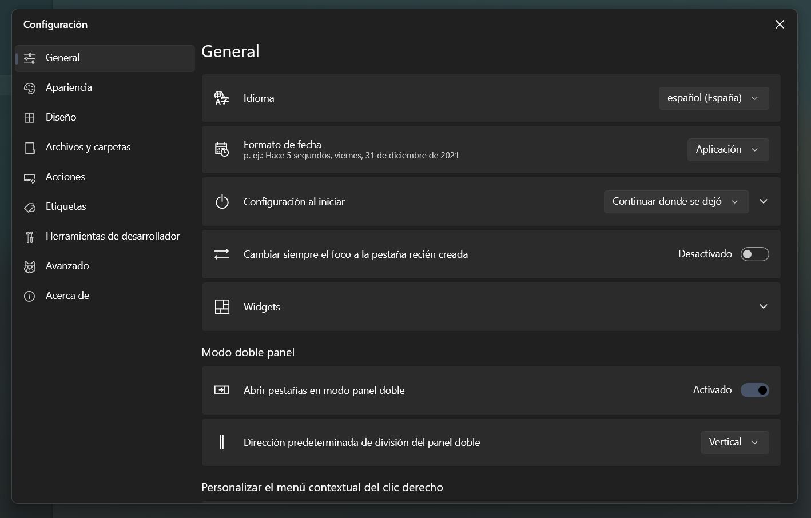Open Herramientas de desarrollador via its tools icon
This screenshot has width=811, height=518.
click(30, 237)
